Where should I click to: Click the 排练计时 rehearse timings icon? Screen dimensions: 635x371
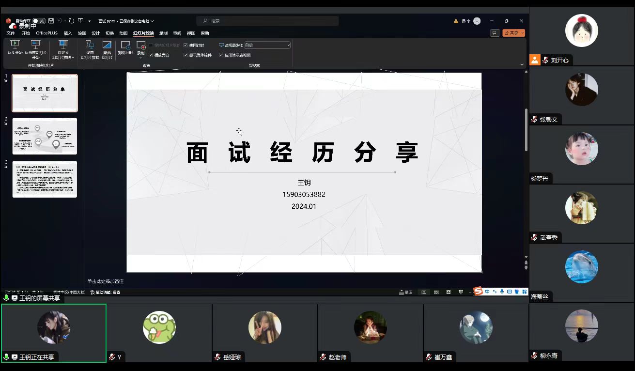coord(125,45)
